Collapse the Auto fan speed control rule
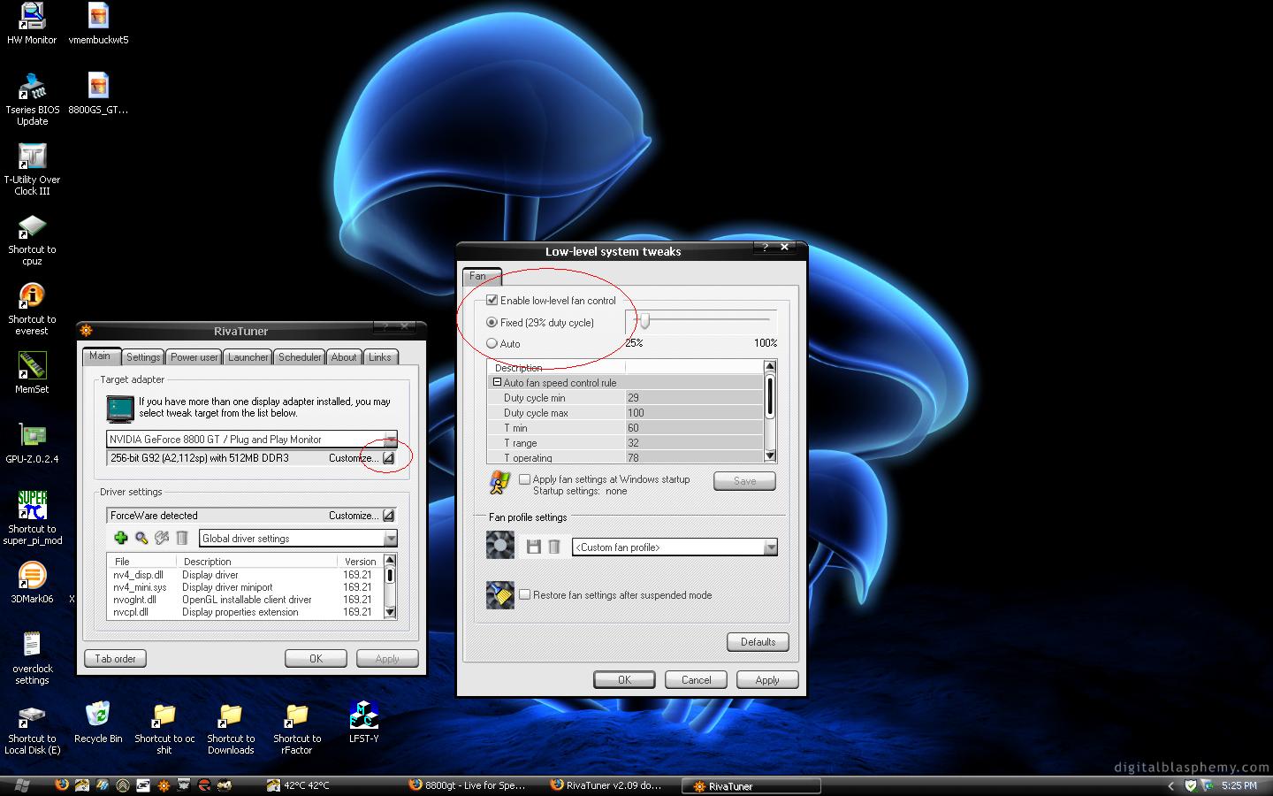 [497, 382]
